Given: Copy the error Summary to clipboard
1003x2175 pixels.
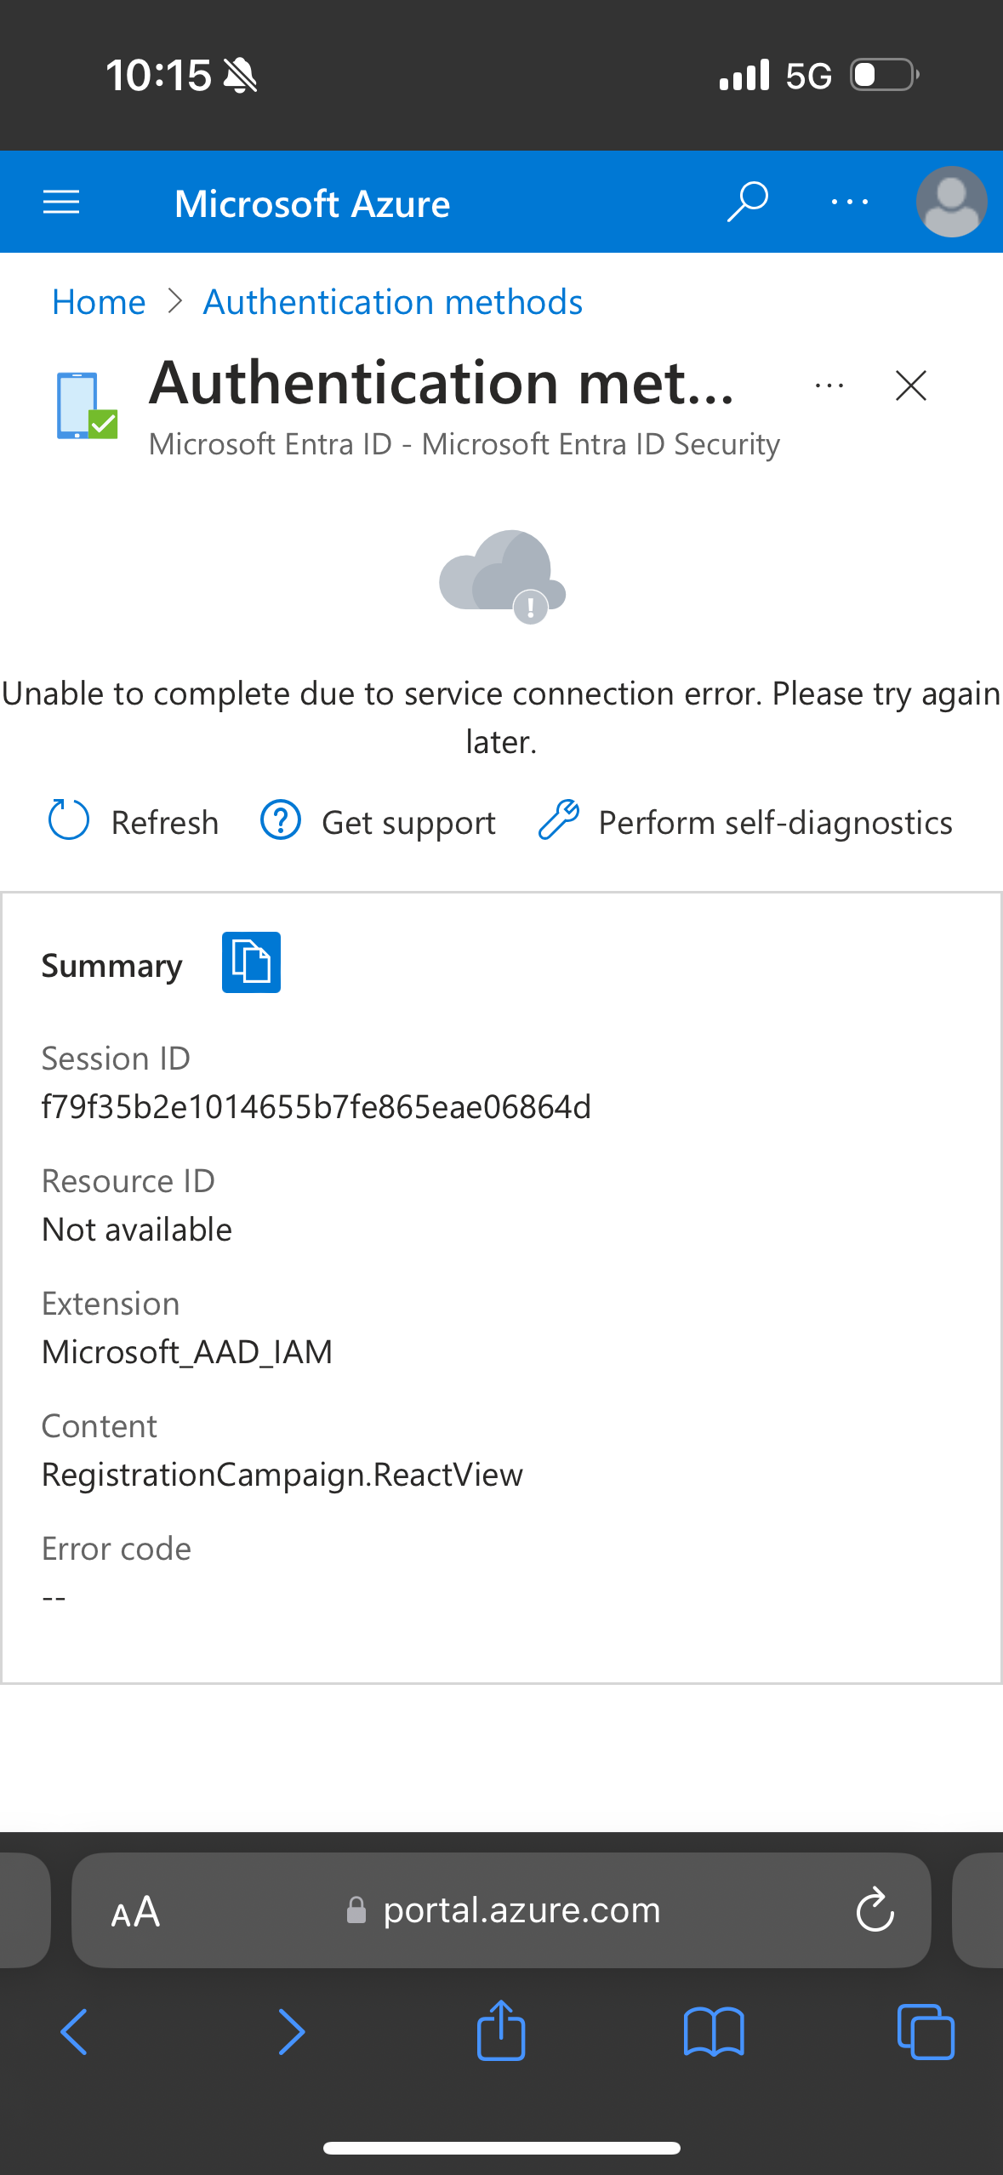Looking at the screenshot, I should [x=251, y=962].
